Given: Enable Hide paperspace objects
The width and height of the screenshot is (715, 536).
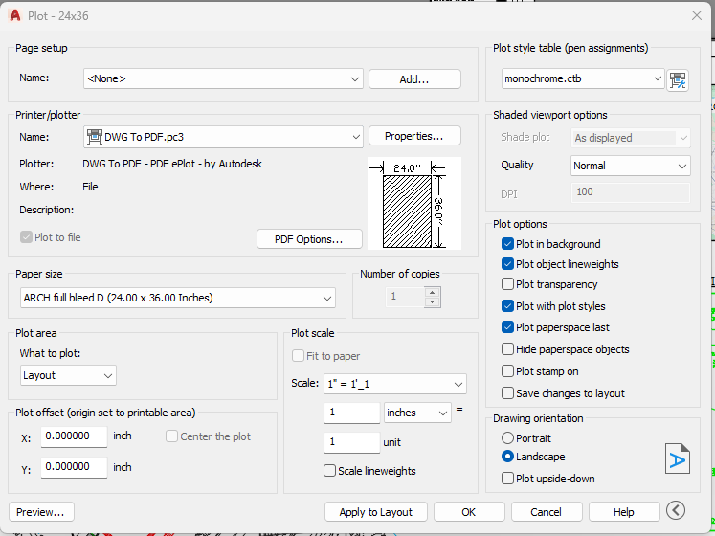Looking at the screenshot, I should [507, 349].
